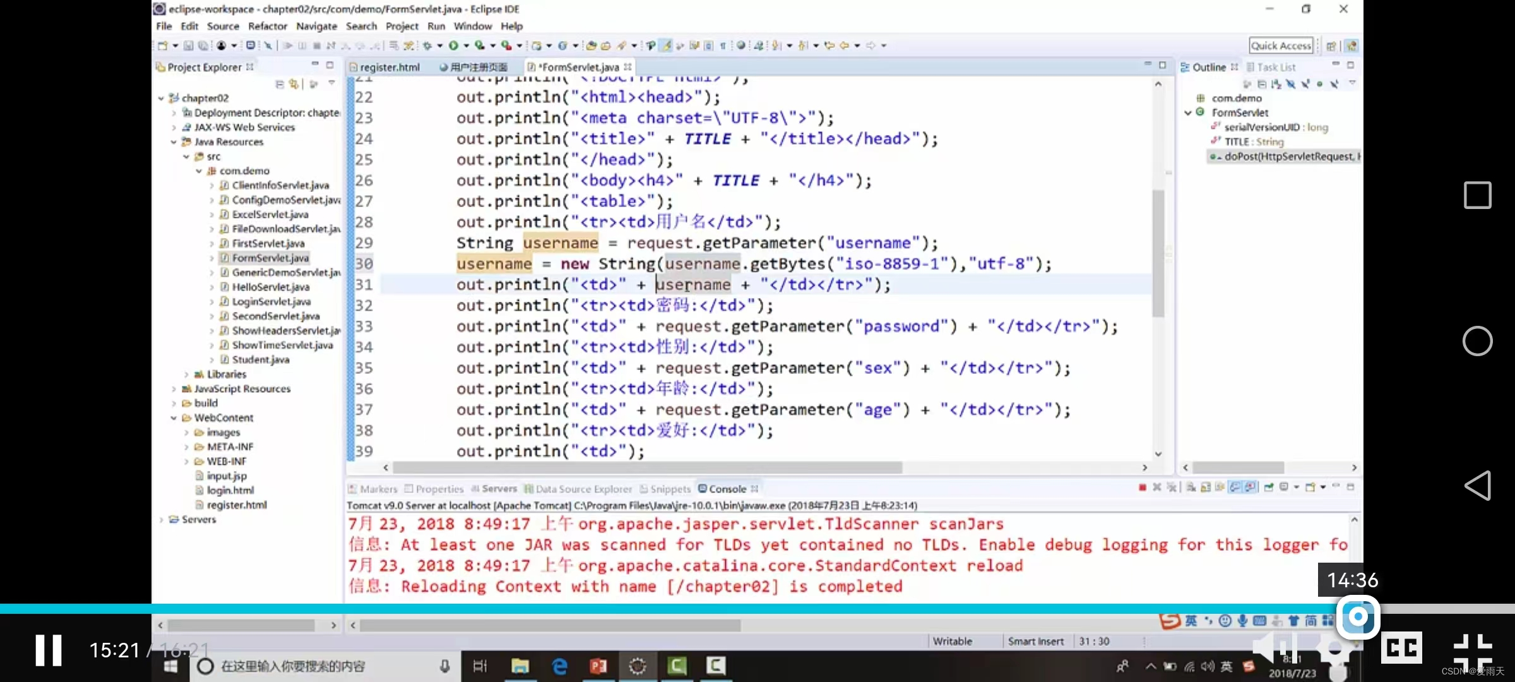Switch to the register.html editor tab
Screen dimensions: 1515x682
(x=389, y=66)
